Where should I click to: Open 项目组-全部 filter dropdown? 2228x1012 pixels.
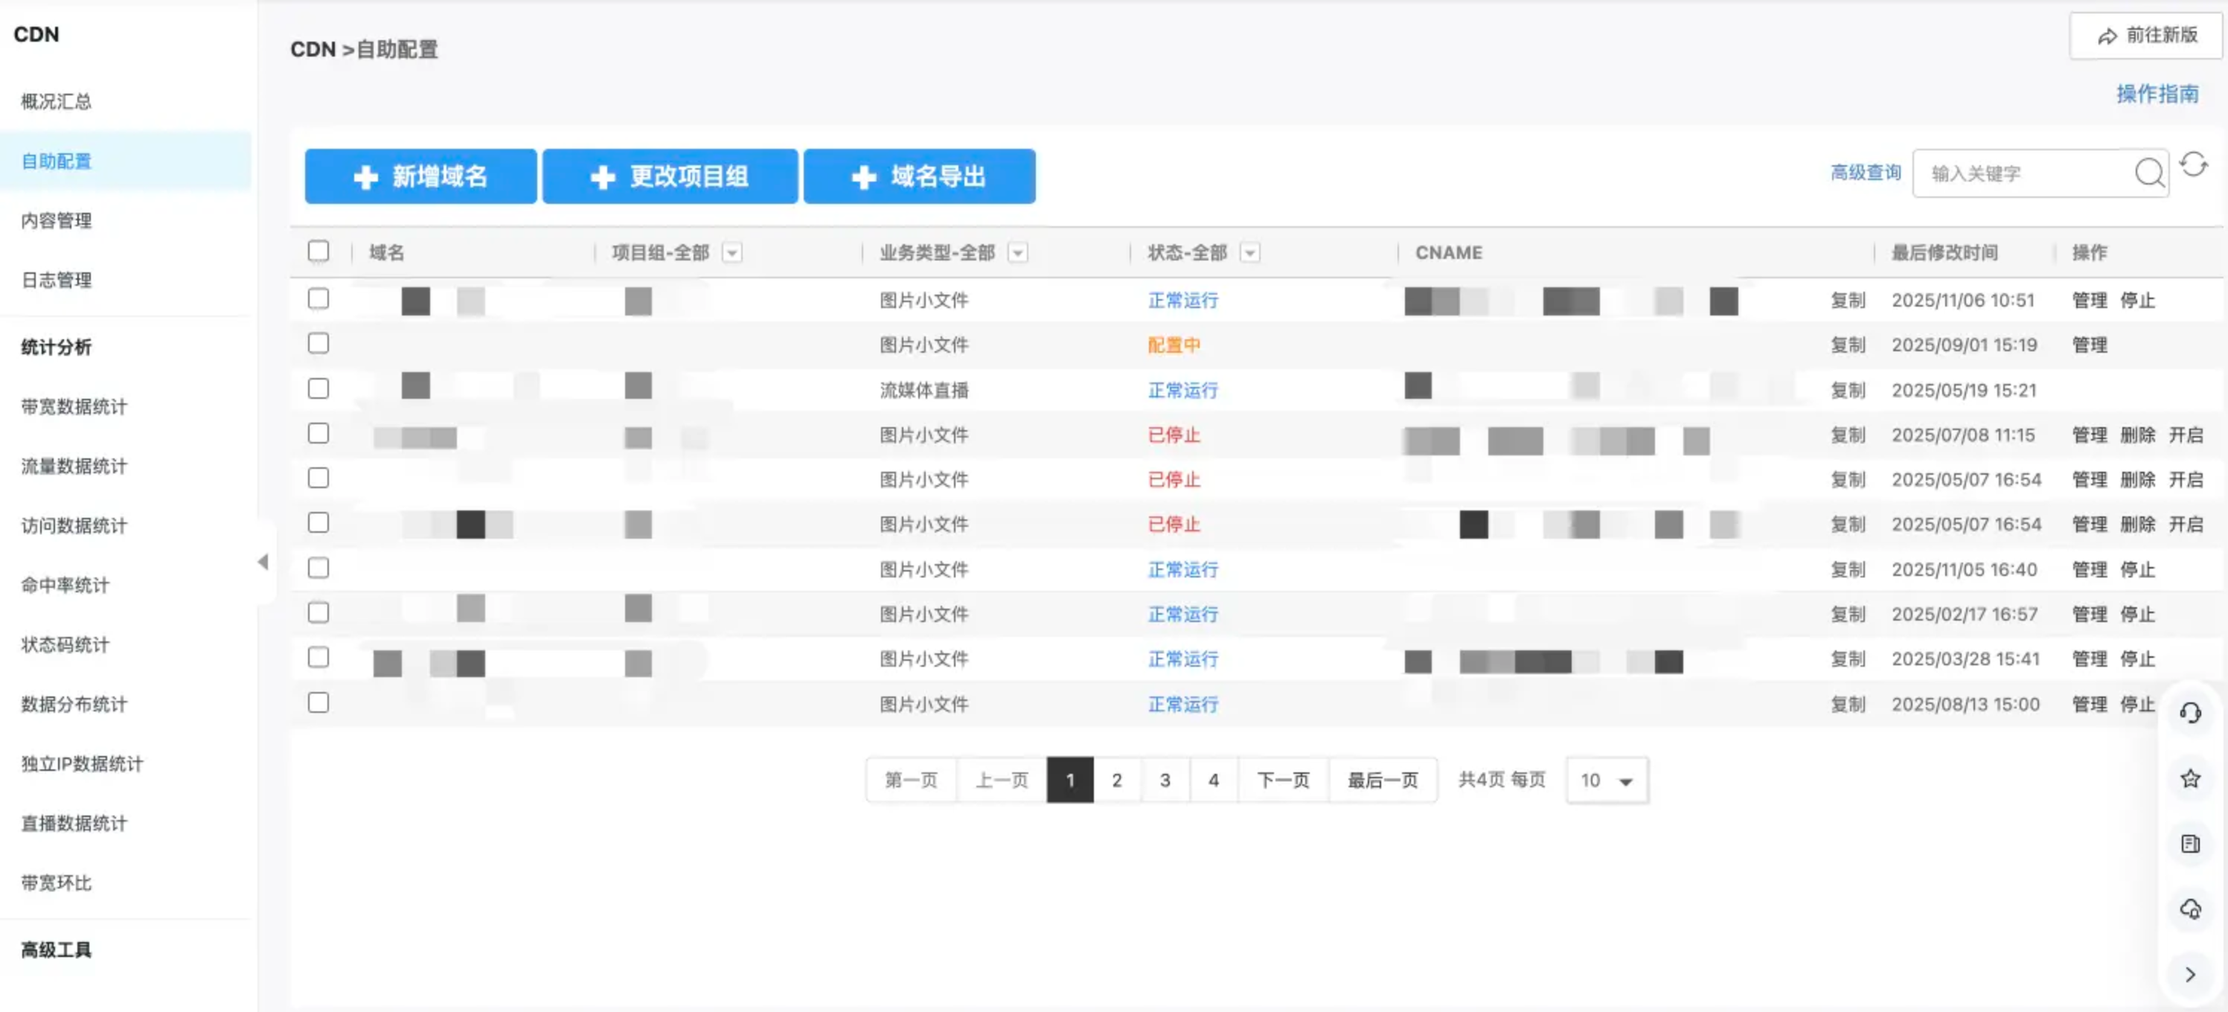pyautogui.click(x=732, y=252)
